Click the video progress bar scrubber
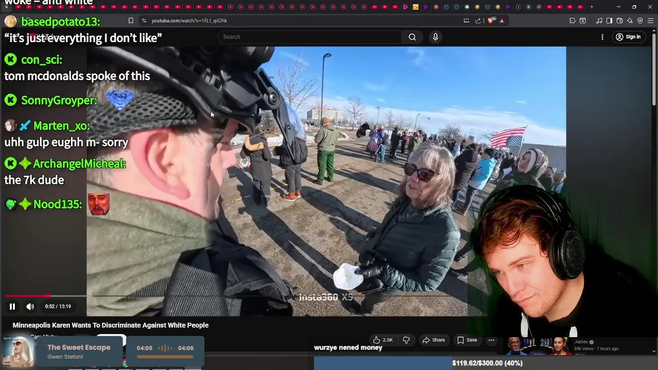This screenshot has height=370, width=658. tap(48, 296)
